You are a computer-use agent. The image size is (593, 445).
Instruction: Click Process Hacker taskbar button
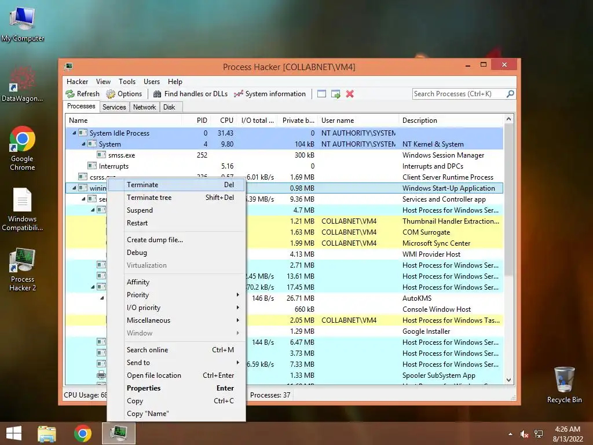118,433
